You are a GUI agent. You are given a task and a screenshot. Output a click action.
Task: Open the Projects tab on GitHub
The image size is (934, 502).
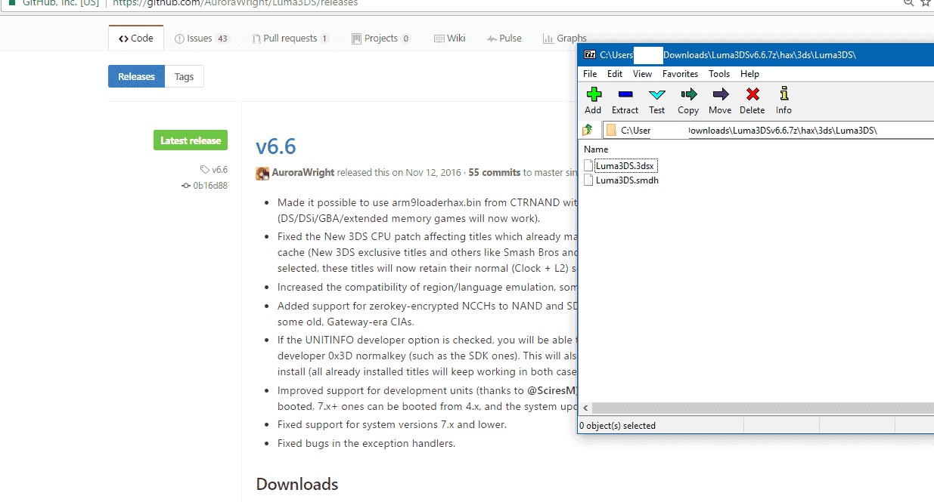click(x=381, y=38)
